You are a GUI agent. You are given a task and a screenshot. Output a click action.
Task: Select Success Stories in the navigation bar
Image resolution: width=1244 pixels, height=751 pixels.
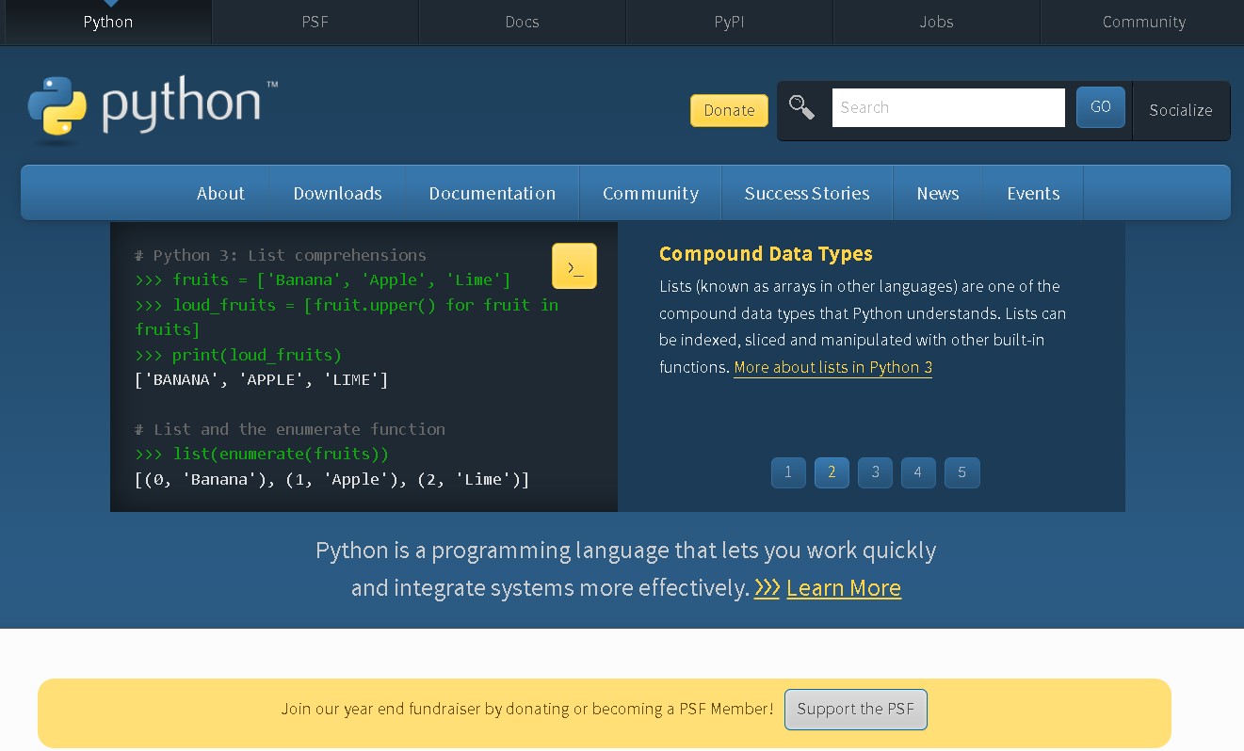(x=806, y=193)
